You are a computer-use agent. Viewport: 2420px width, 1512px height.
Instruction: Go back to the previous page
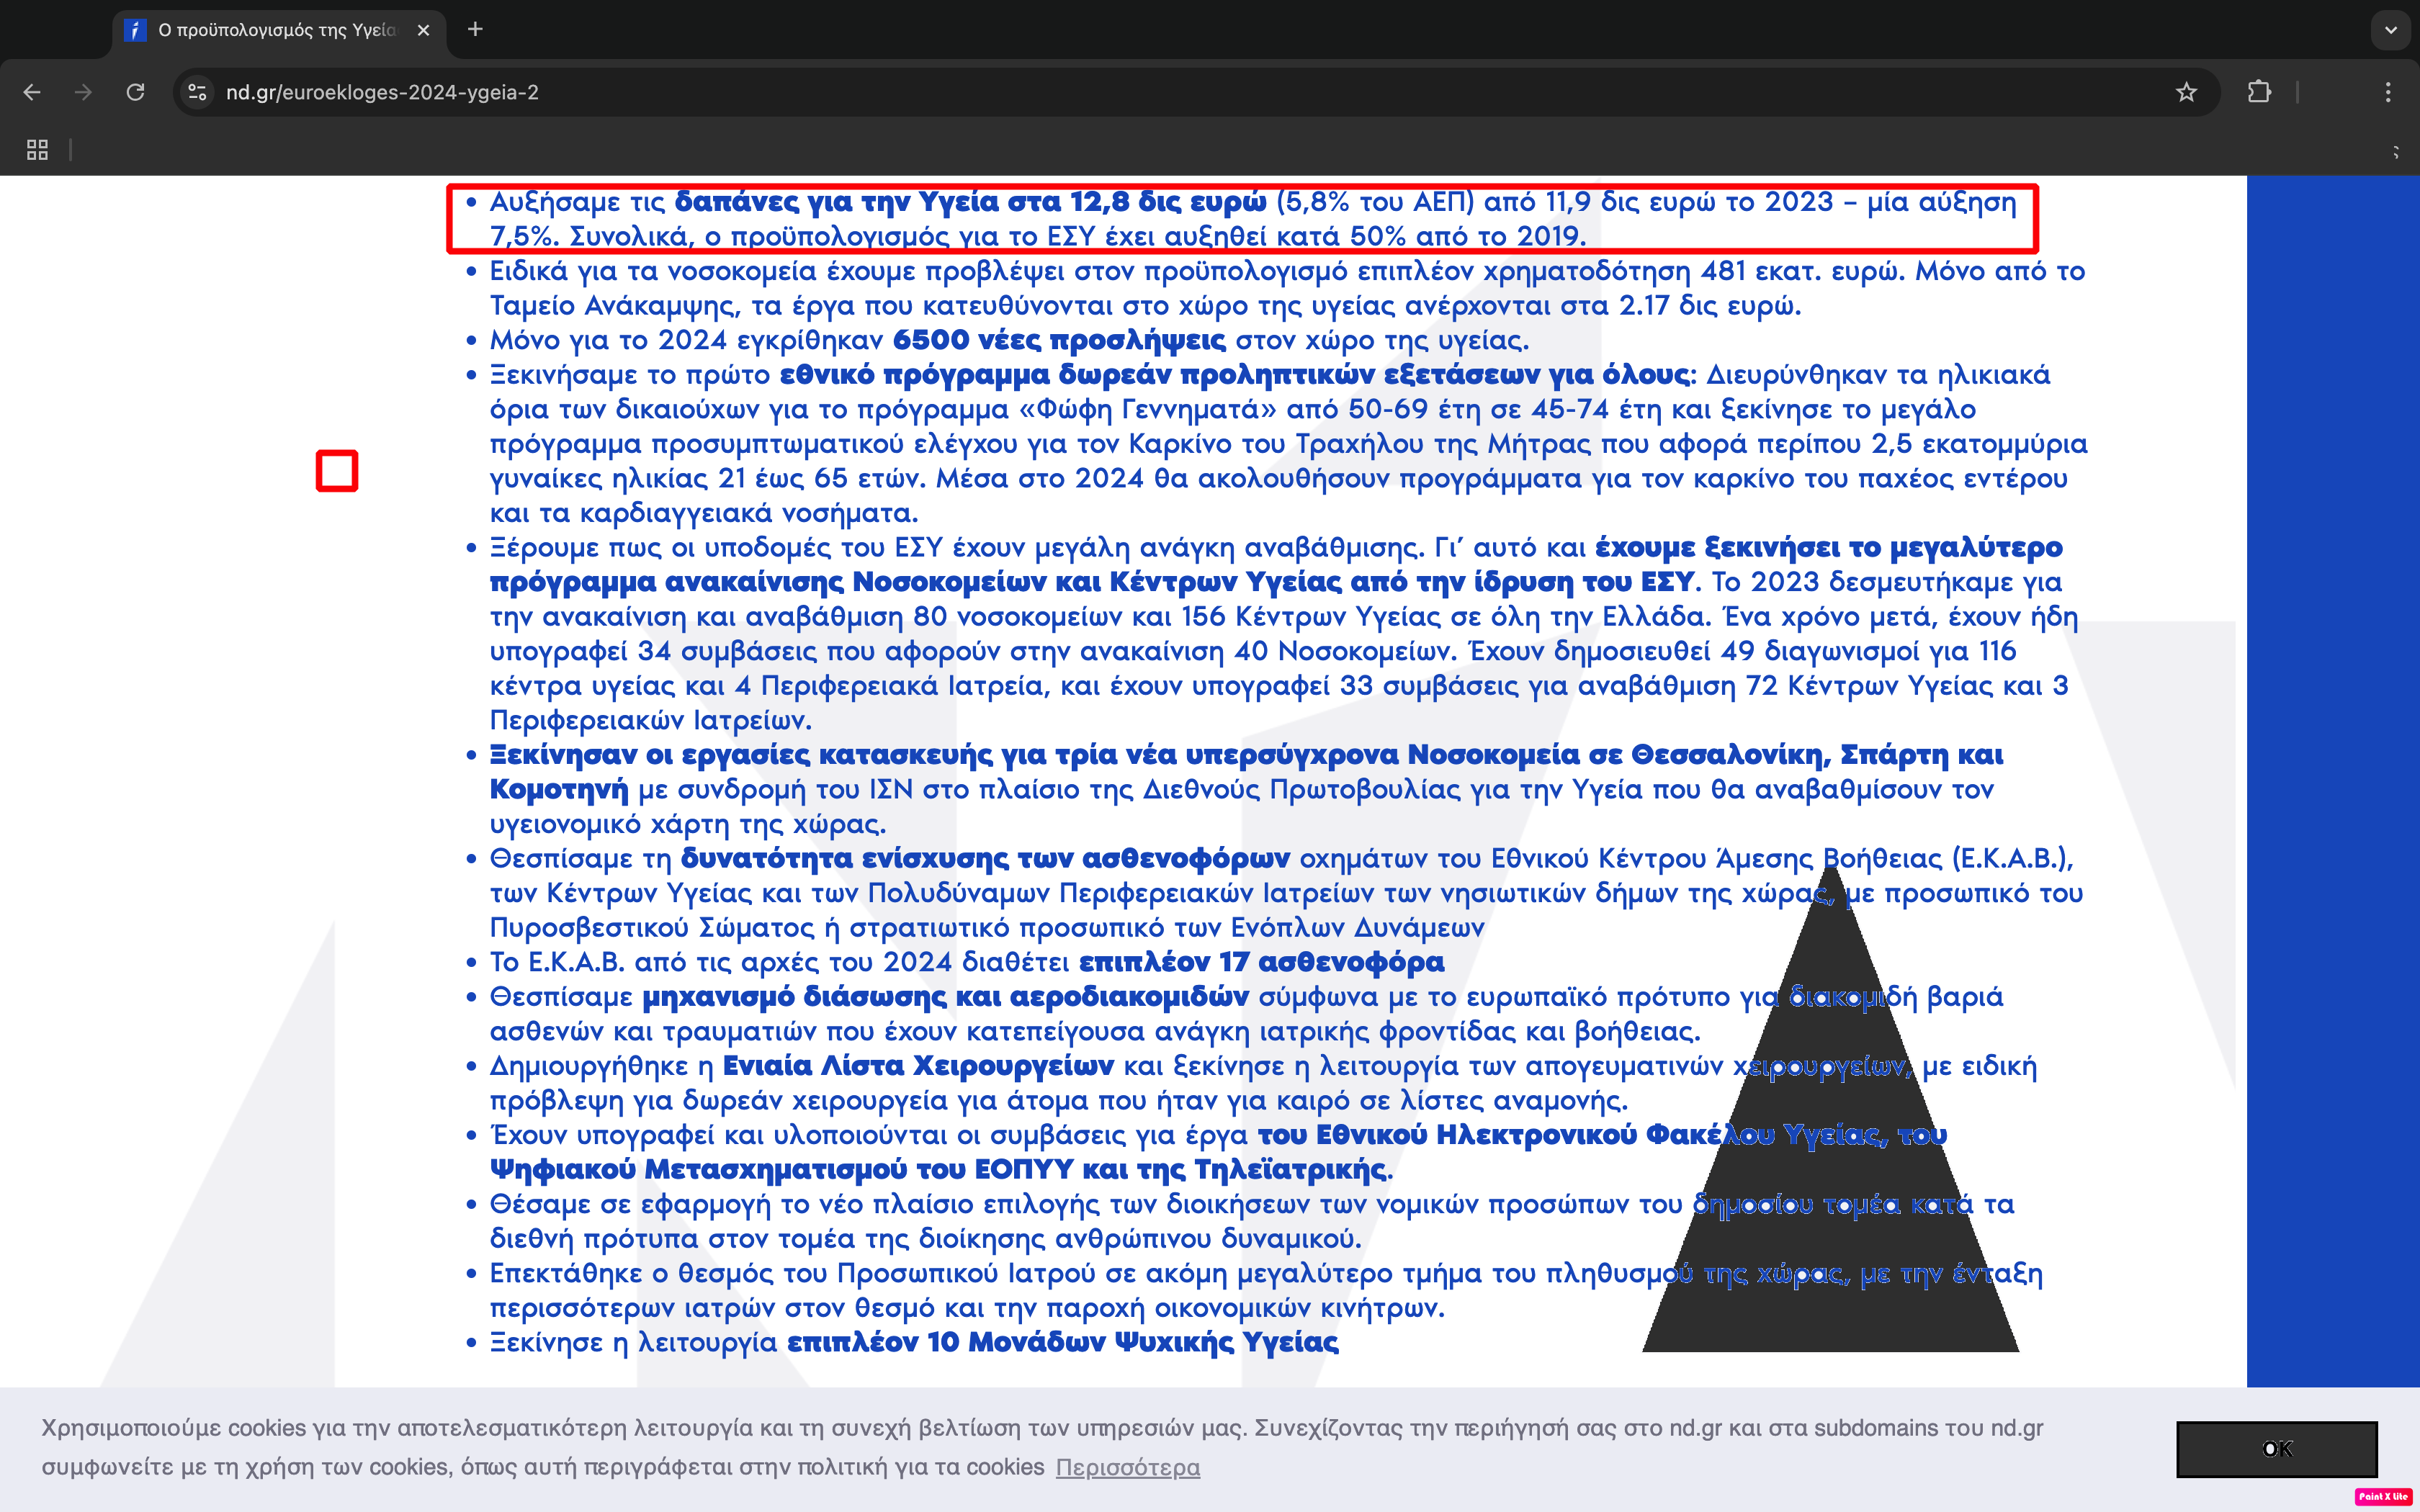[x=32, y=92]
